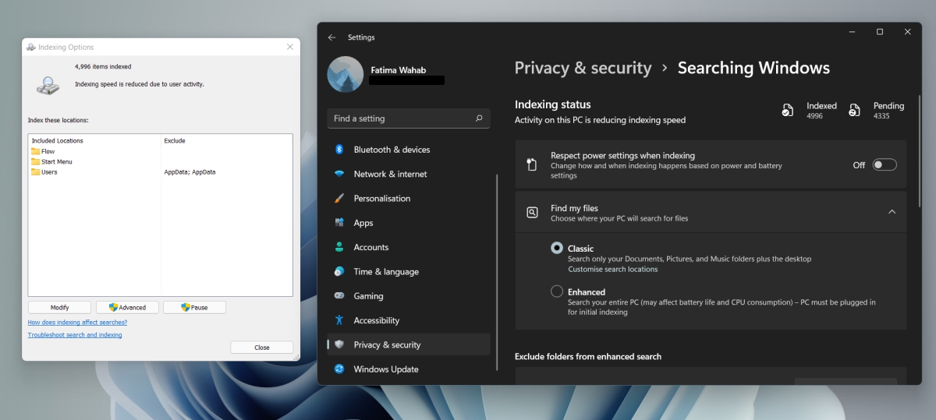The height and width of the screenshot is (420, 936).
Task: Open Network & internet settings
Action: click(409, 174)
